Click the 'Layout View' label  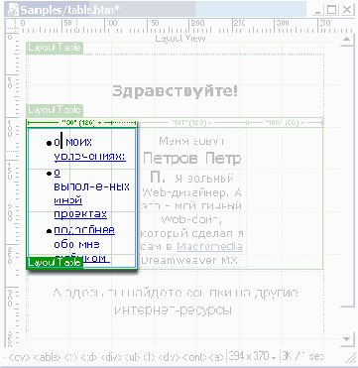coord(180,39)
